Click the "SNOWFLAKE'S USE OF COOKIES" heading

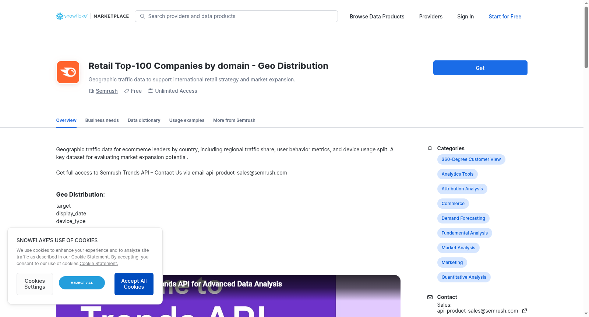[57, 240]
